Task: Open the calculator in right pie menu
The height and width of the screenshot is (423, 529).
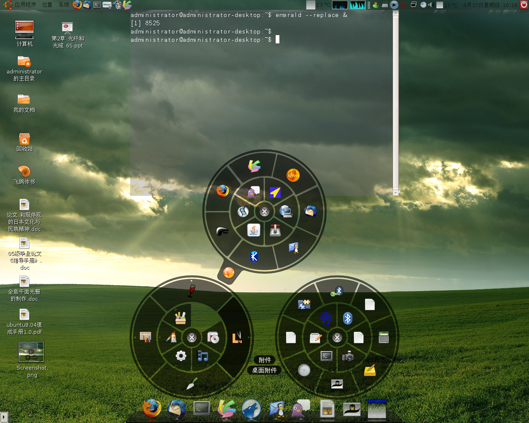Action: [x=384, y=337]
